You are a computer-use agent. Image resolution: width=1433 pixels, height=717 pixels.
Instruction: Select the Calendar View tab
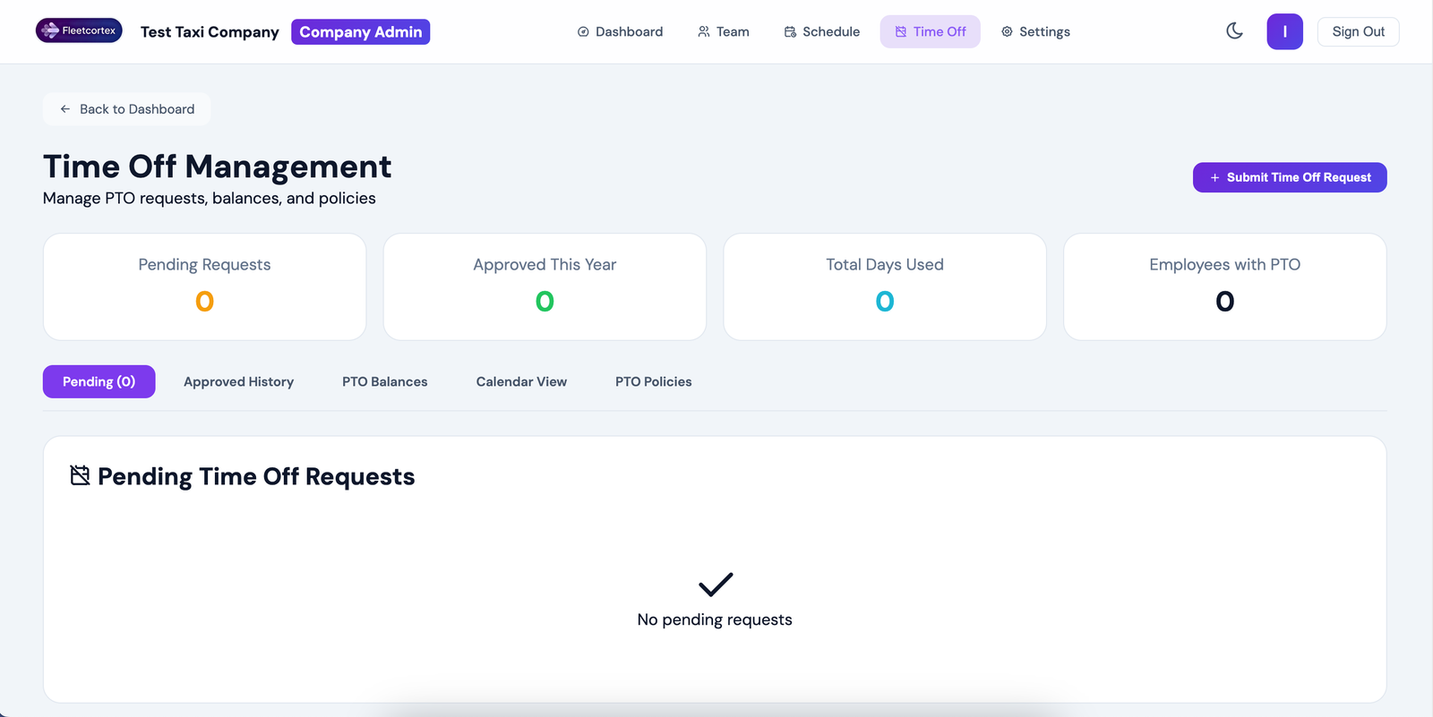521,381
